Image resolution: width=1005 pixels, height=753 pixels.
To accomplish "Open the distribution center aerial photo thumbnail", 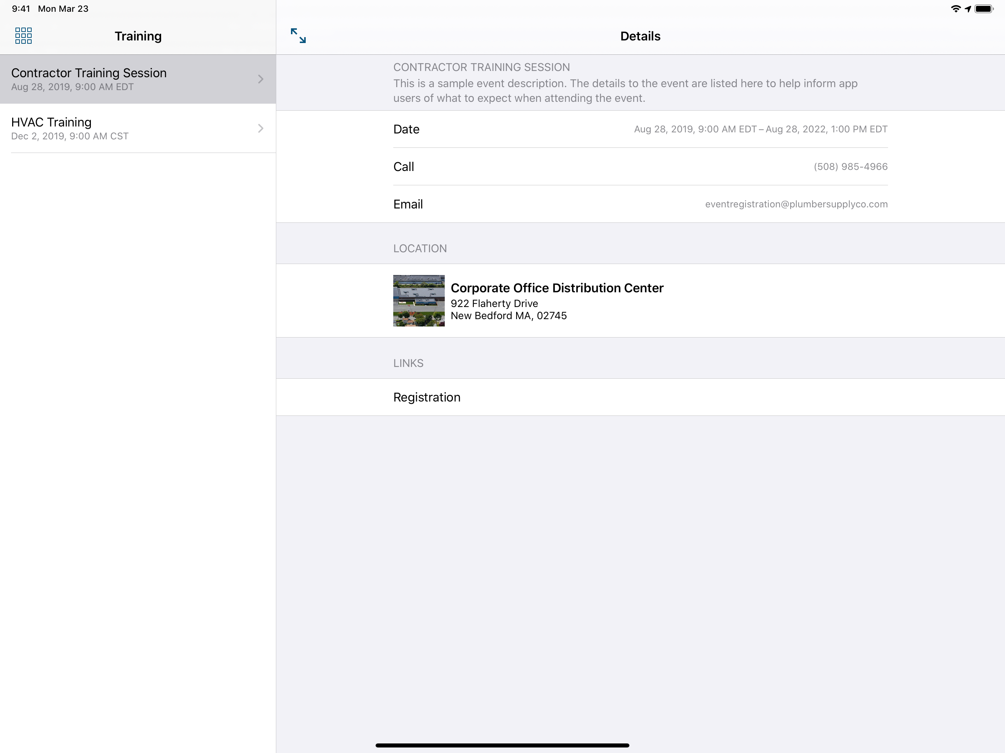I will [419, 301].
